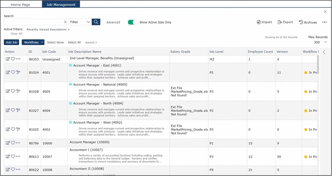Open more actions for Account Manager (10600)
Image resolution: width=332 pixels, height=176 pixels.
[x=18, y=143]
